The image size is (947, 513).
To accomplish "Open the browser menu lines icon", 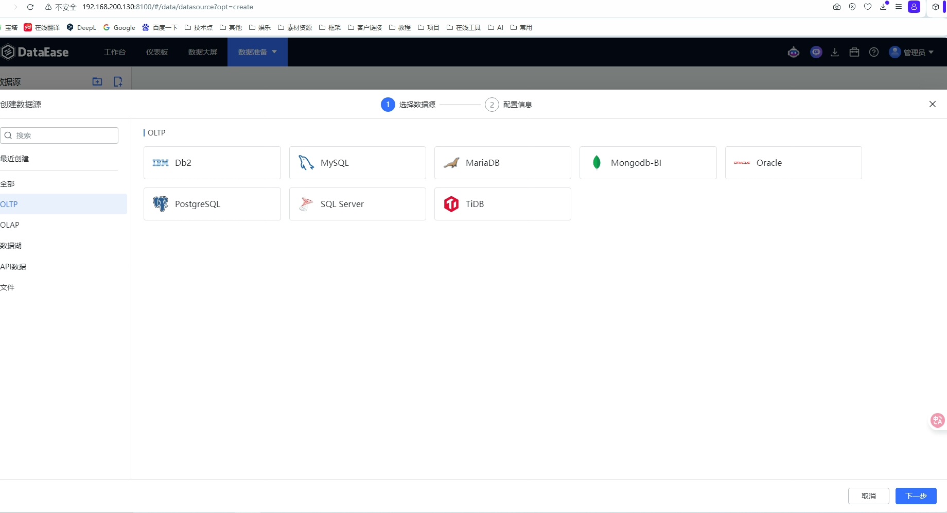I will coord(899,7).
